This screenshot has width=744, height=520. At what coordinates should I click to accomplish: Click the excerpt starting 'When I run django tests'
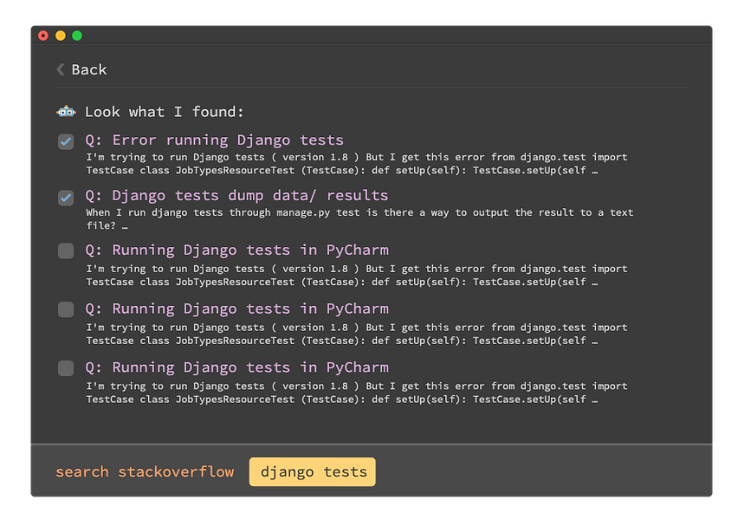tap(359, 218)
